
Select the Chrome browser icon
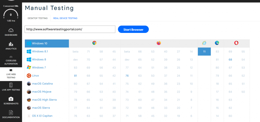click(x=94, y=43)
